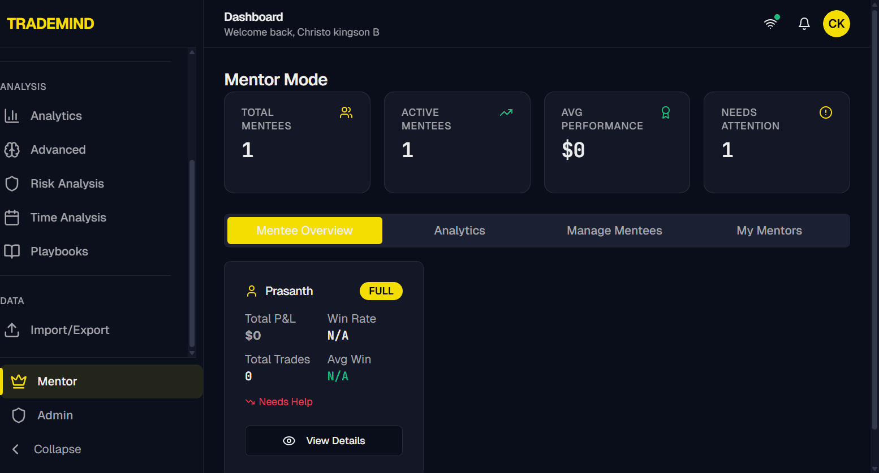This screenshot has height=473, width=879.
Task: Click the Active Mentees value 1
Action: pyautogui.click(x=407, y=150)
